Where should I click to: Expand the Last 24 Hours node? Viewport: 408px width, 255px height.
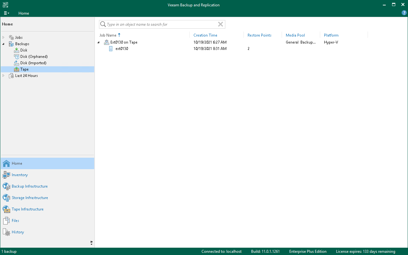(x=4, y=76)
